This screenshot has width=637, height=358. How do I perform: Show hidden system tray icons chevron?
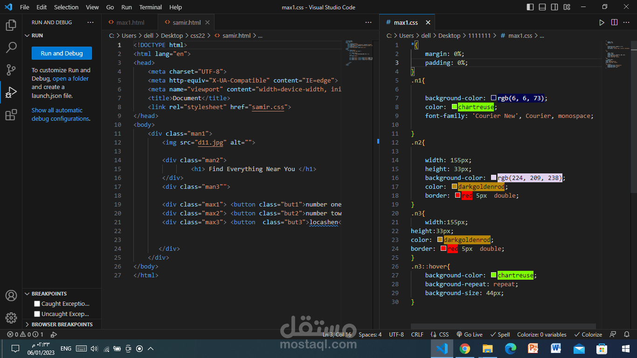pyautogui.click(x=151, y=349)
